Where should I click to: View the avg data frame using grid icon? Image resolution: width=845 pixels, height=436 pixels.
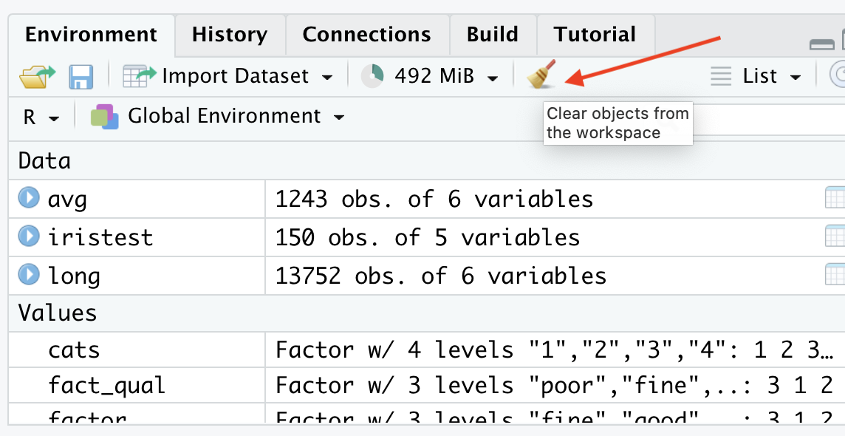coord(835,199)
